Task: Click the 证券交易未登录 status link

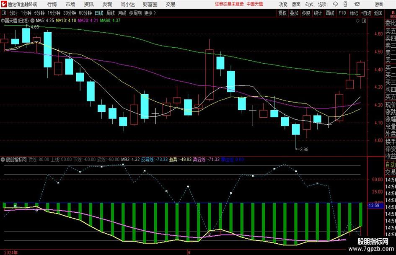Action: [x=229, y=4]
